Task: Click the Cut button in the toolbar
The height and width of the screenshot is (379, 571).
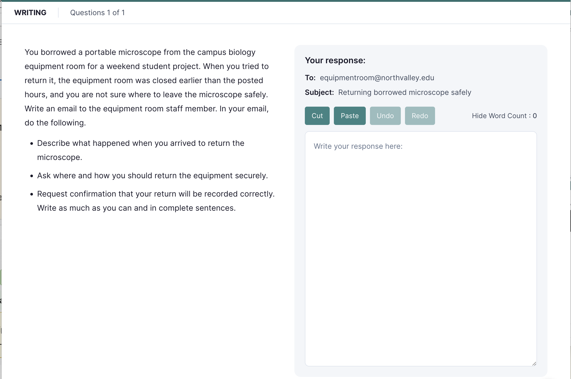Action: click(317, 116)
